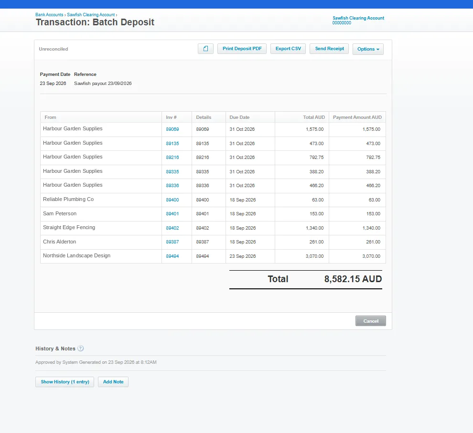Open Sawfish Clearing Account breadcrumb link
The width and height of the screenshot is (473, 433).
91,14
